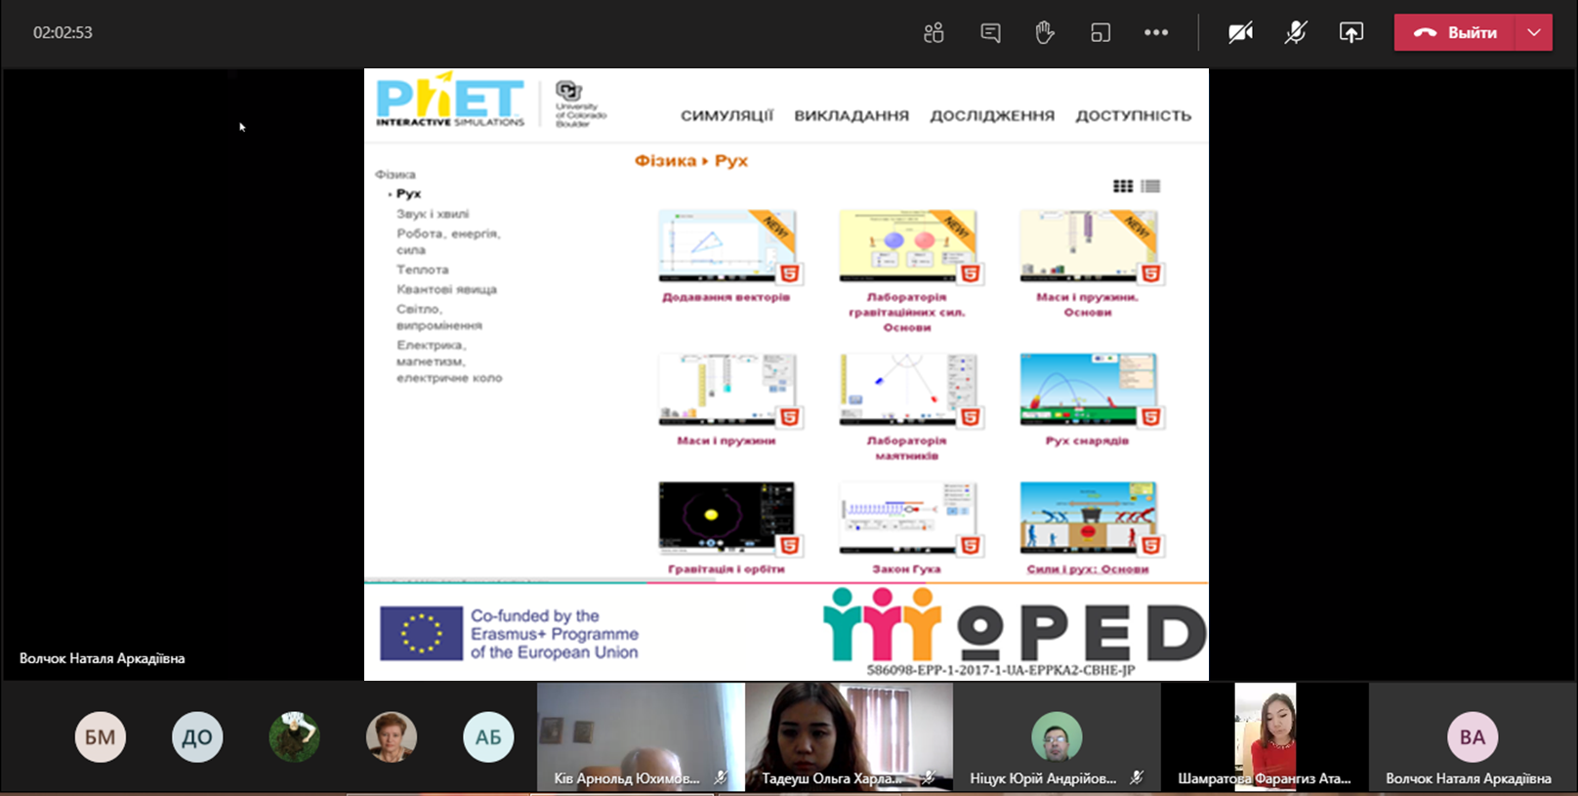Screen dimensions: 1578x796
Task: Select Ків Арнольд Юхимович's video tile
Action: pyautogui.click(x=641, y=736)
